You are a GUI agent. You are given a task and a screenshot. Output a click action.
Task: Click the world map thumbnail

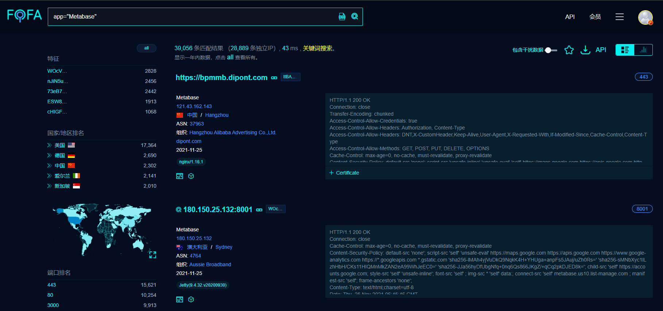tap(102, 229)
